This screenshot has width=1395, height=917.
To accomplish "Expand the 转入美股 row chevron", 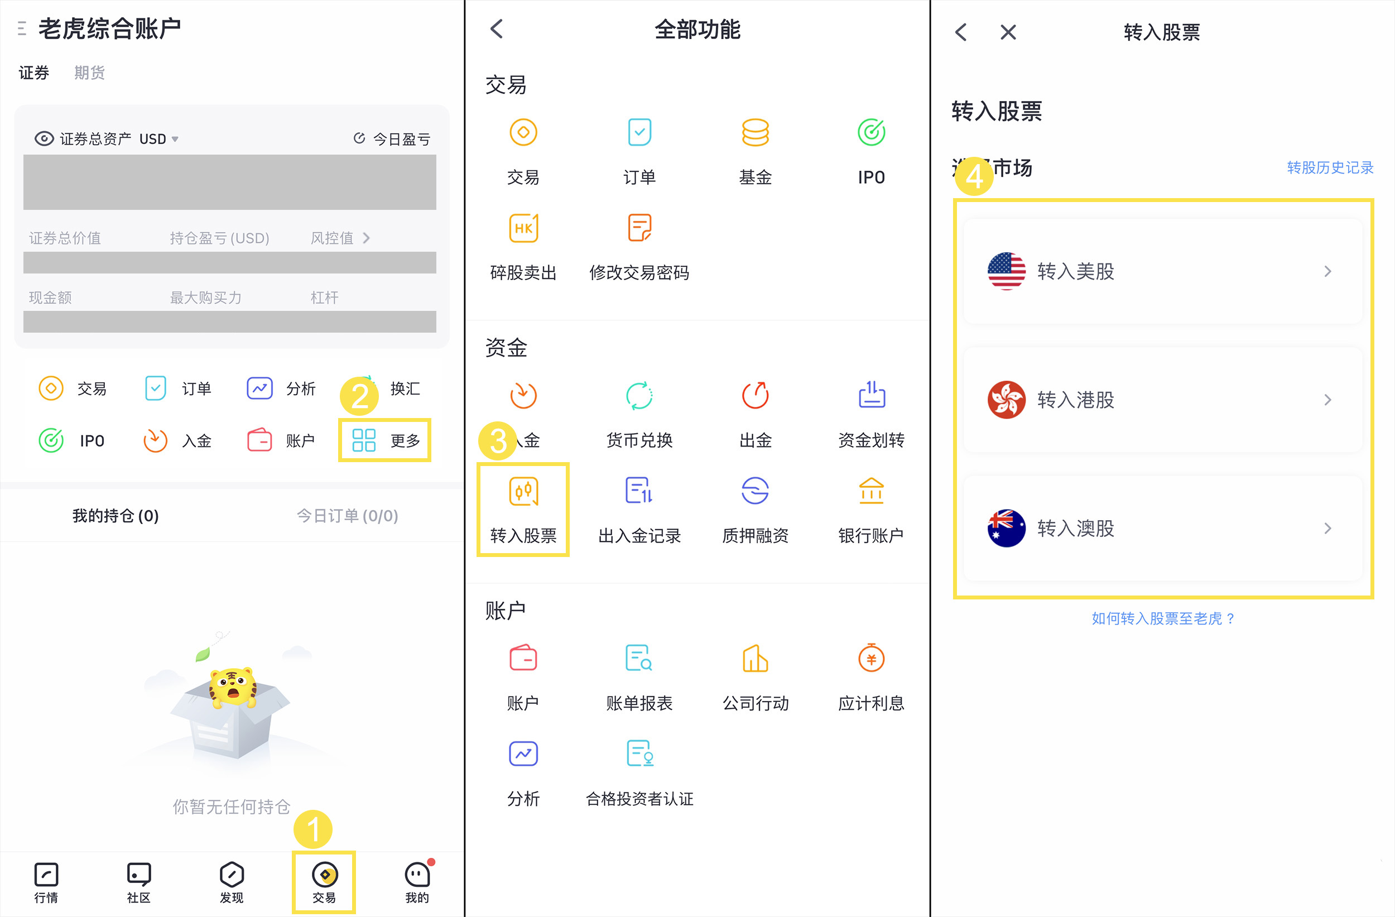I will [1327, 271].
